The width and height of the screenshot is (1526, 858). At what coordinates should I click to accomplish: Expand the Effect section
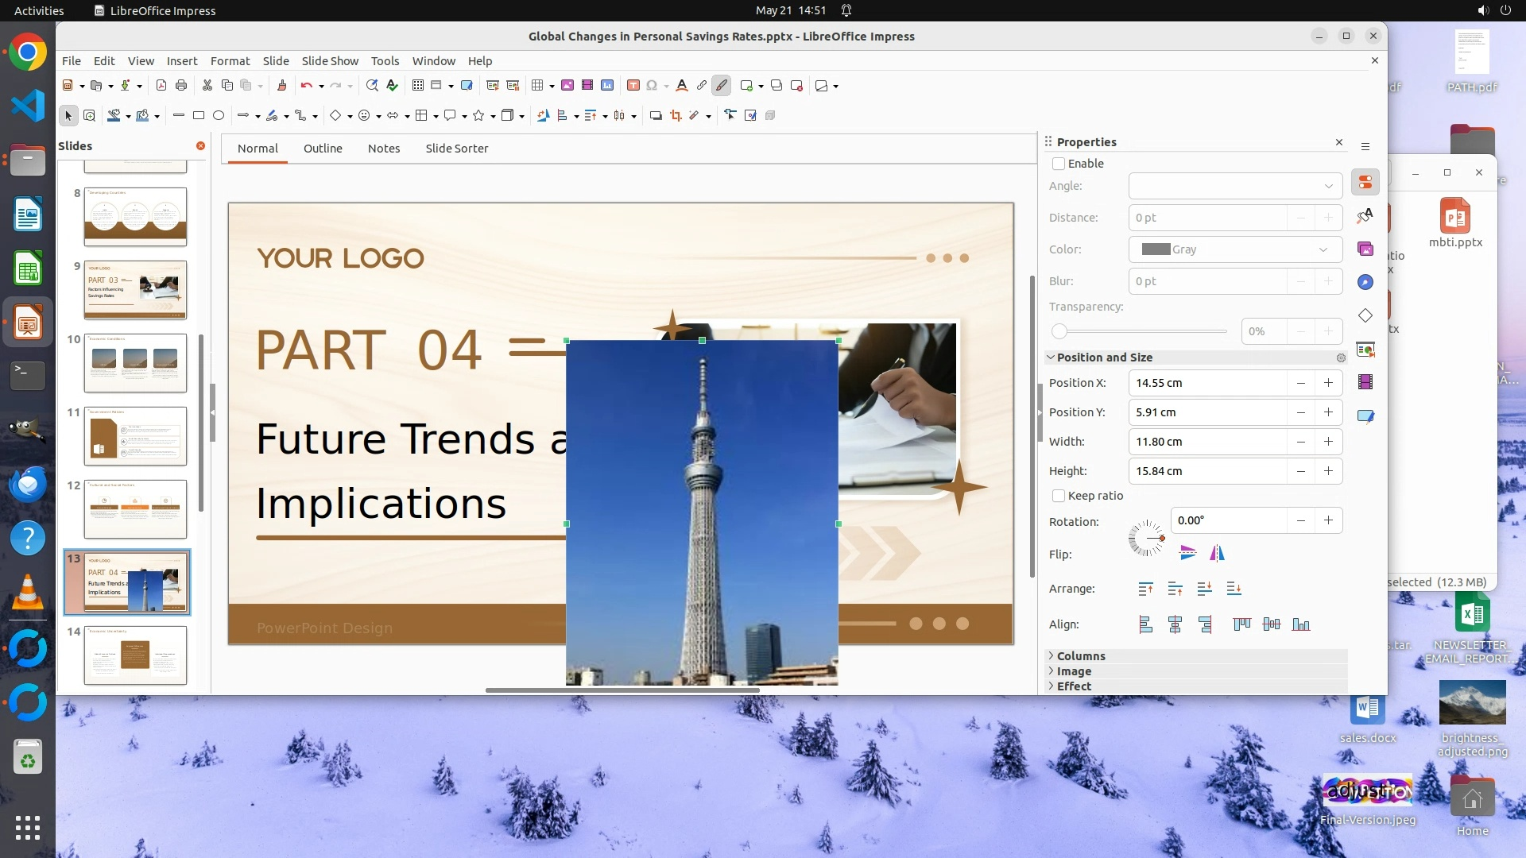(x=1074, y=686)
